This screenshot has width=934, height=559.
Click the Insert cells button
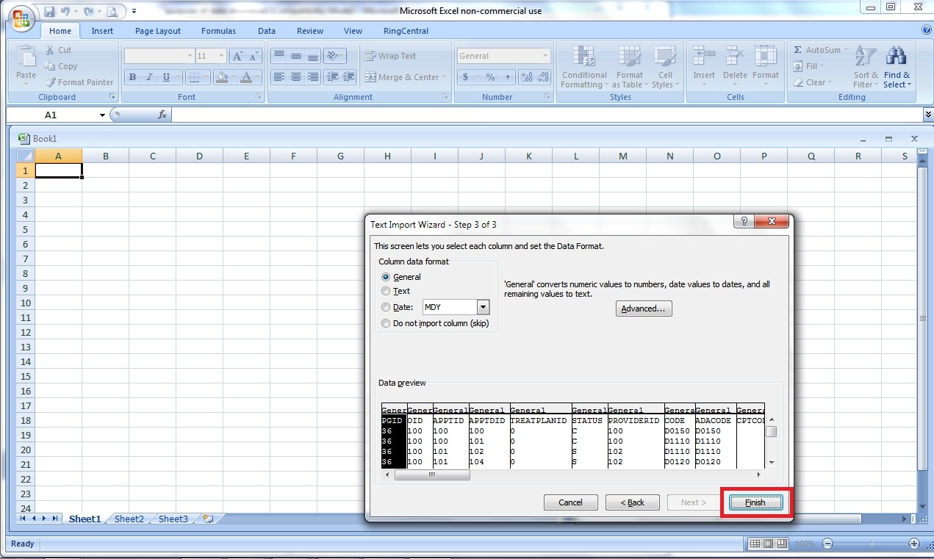click(x=704, y=67)
